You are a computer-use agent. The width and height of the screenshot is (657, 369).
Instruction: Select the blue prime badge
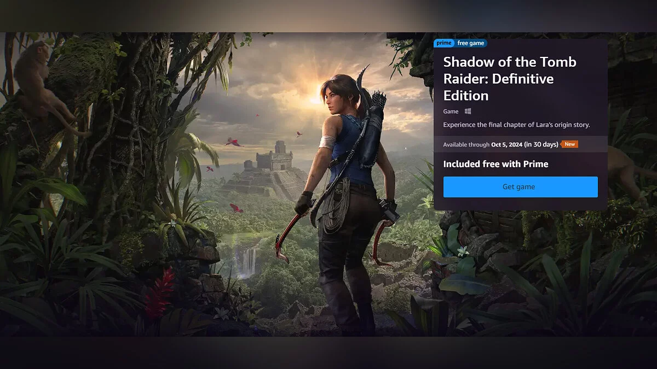[x=444, y=43]
